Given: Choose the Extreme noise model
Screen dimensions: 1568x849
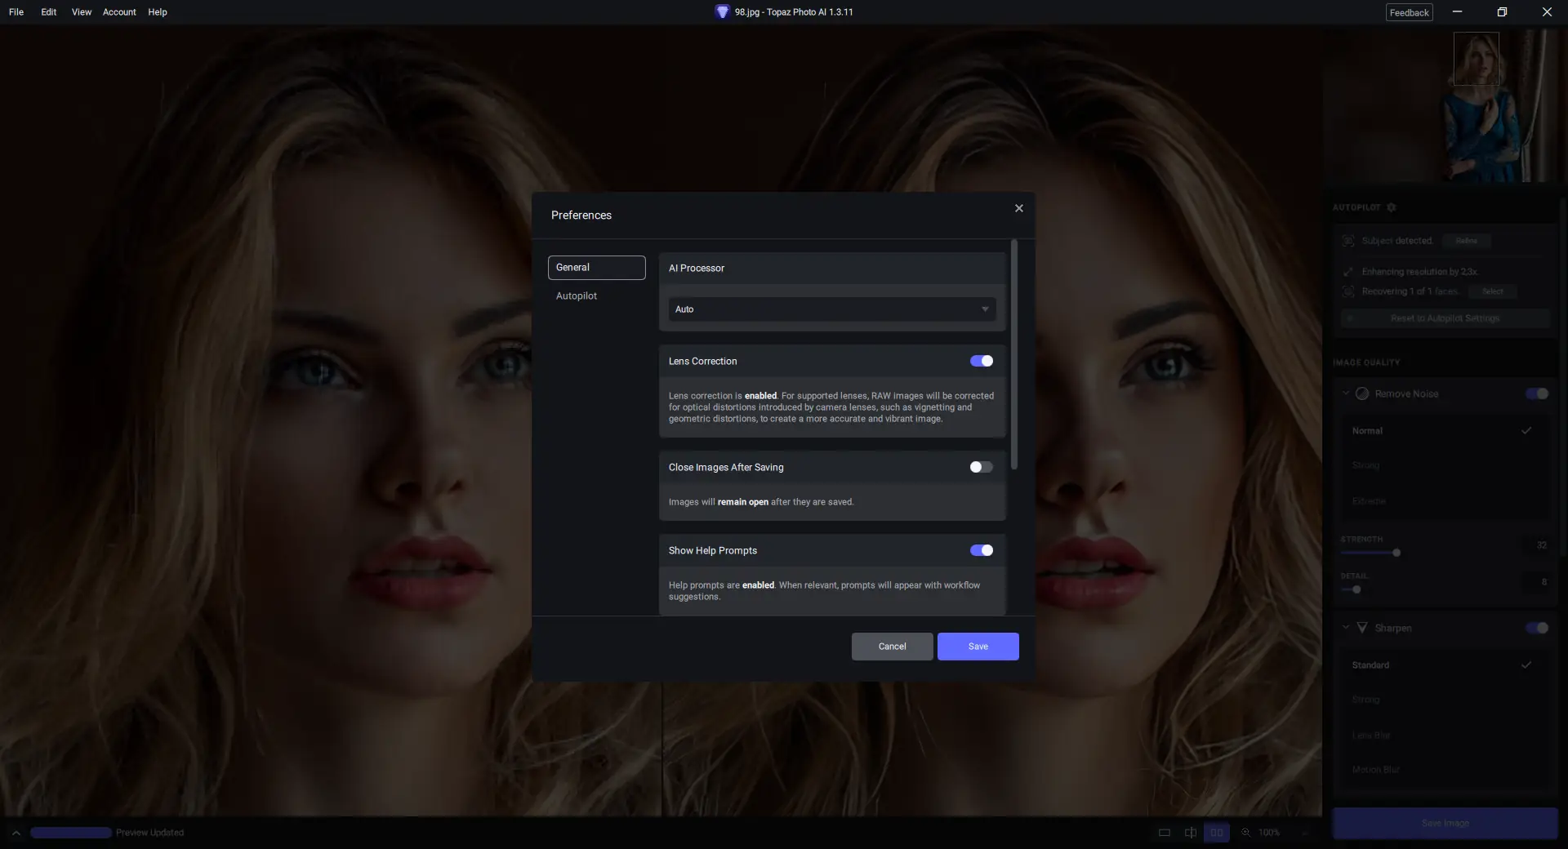Looking at the screenshot, I should [1445, 501].
